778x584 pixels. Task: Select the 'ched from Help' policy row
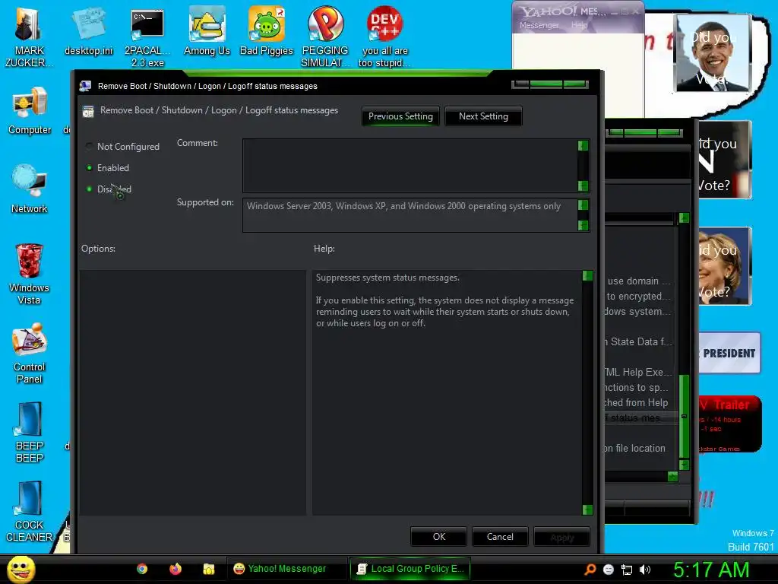(x=640, y=402)
